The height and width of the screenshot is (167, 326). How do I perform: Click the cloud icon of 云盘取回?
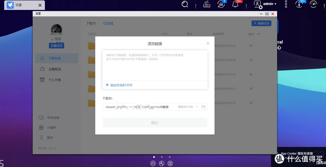pos(42,69)
